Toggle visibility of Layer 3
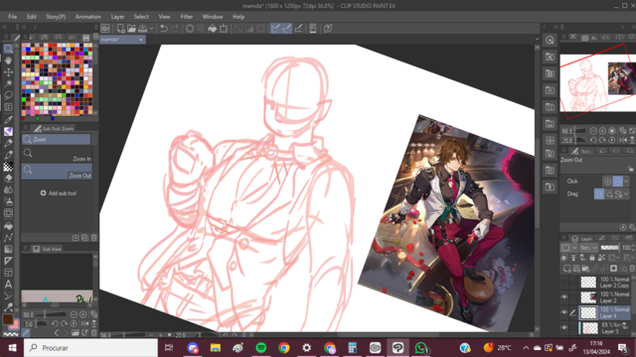Viewport: 636px width, 357px height. [564, 327]
